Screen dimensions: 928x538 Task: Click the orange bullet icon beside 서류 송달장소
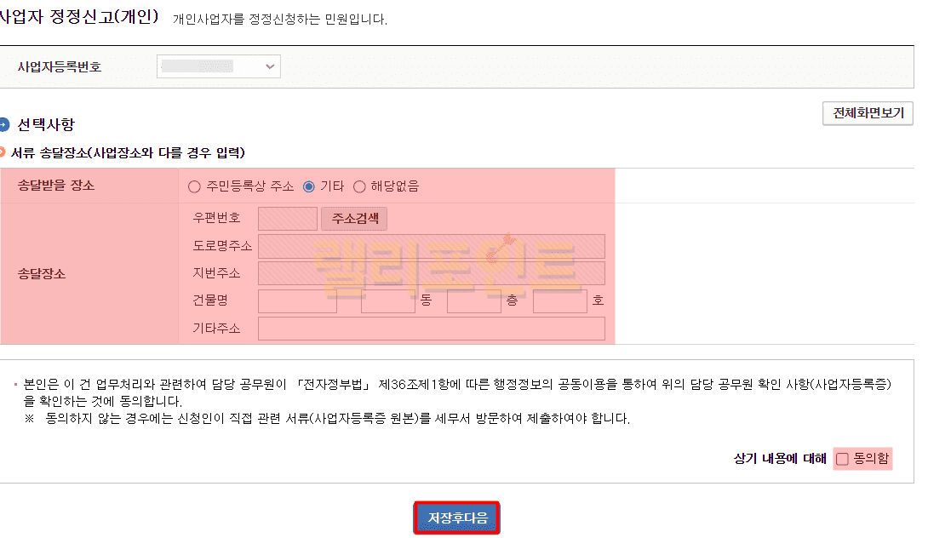[x=3, y=152]
